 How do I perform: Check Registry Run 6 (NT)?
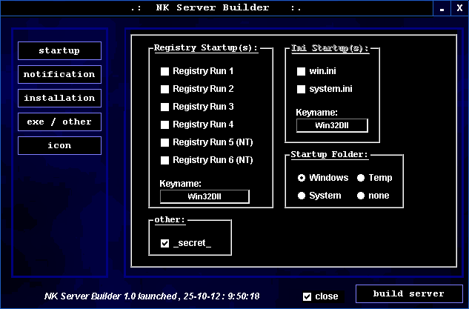pyautogui.click(x=165, y=160)
